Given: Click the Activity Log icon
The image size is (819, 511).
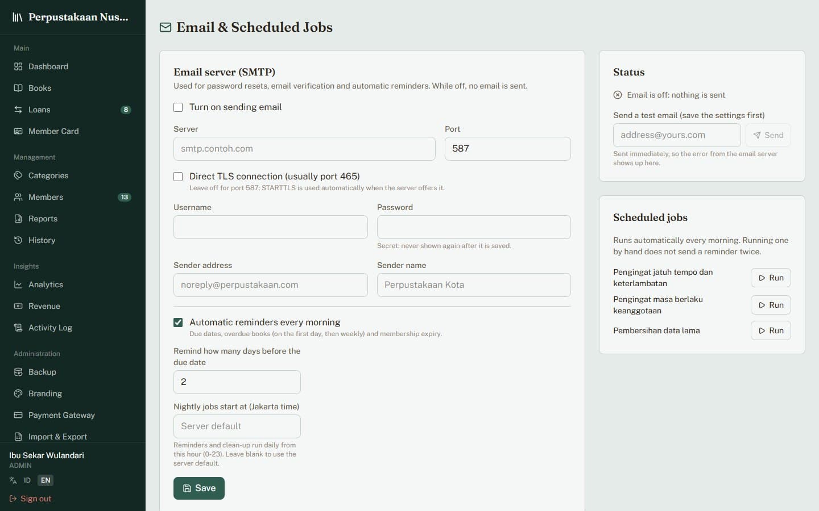Looking at the screenshot, I should coord(18,328).
